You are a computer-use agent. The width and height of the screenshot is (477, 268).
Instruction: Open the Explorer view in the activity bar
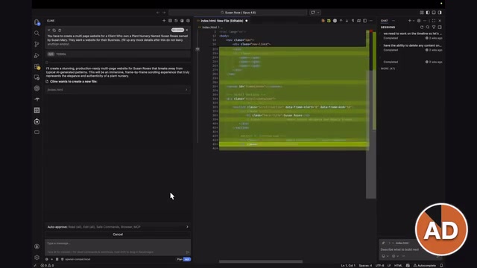tap(37, 22)
